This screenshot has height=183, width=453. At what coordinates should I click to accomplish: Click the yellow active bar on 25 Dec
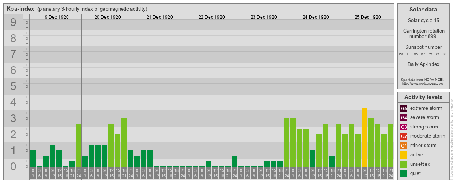(x=365, y=137)
